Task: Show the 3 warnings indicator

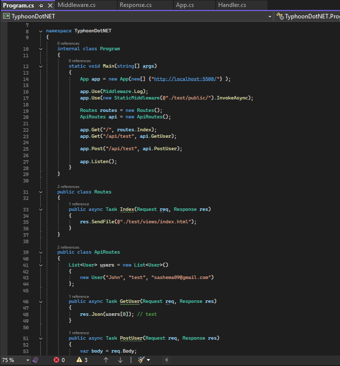Action: pyautogui.click(x=82, y=360)
